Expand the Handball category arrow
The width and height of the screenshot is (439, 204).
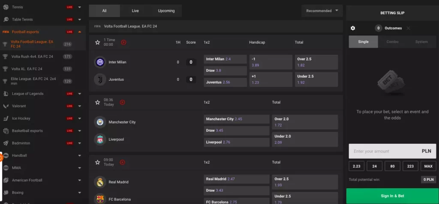pyautogui.click(x=79, y=155)
